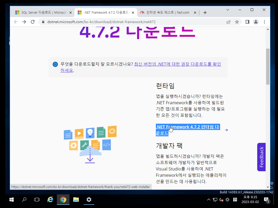
Task: Open the network tray icon
Action: click(x=215, y=200)
